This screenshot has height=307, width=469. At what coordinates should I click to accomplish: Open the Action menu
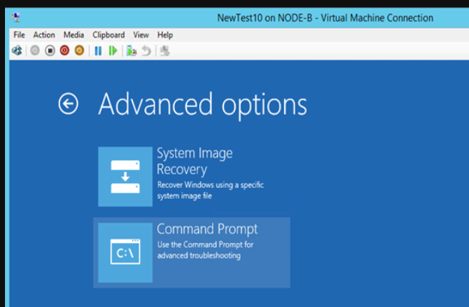44,35
